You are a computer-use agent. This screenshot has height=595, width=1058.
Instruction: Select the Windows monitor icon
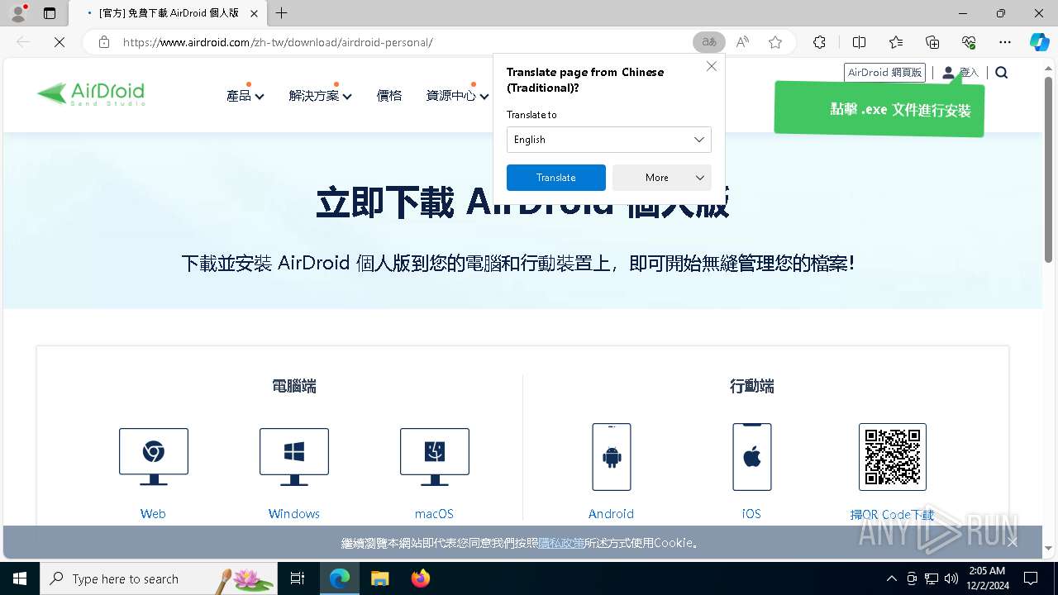pyautogui.click(x=293, y=456)
